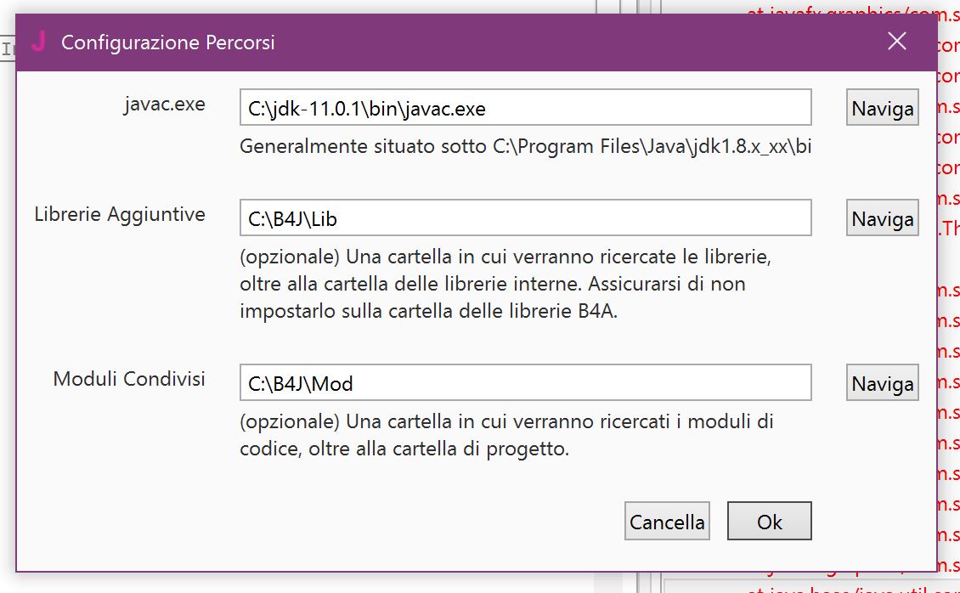This screenshot has height=593, width=960.
Task: Click the B4J logo in title bar
Action: pos(38,42)
